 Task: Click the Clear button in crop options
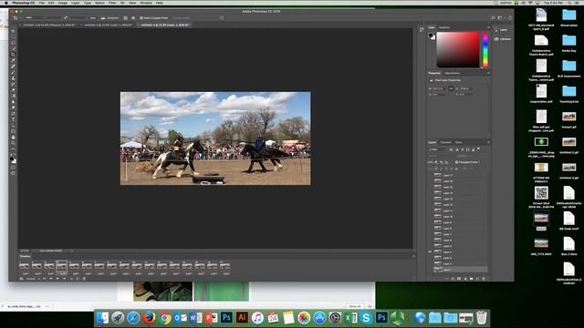92,18
